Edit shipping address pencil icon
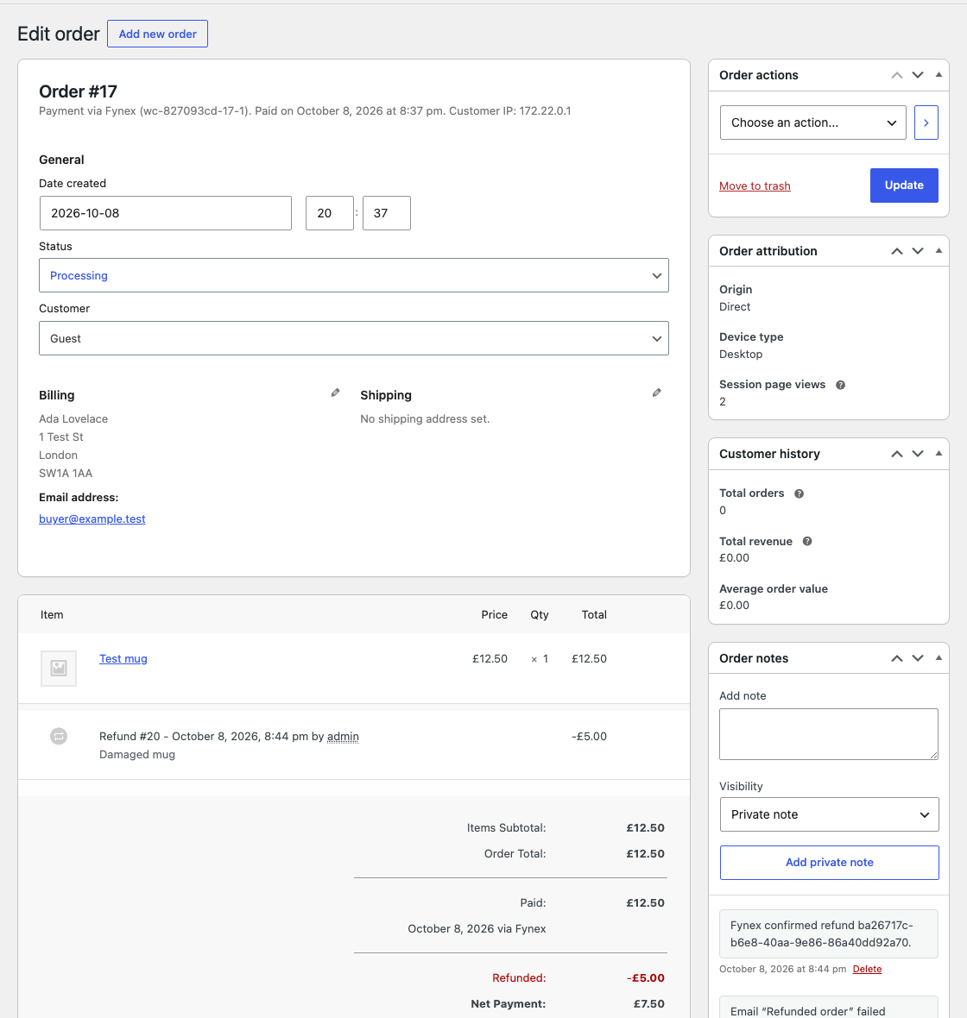Image resolution: width=967 pixels, height=1018 pixels. tap(657, 393)
